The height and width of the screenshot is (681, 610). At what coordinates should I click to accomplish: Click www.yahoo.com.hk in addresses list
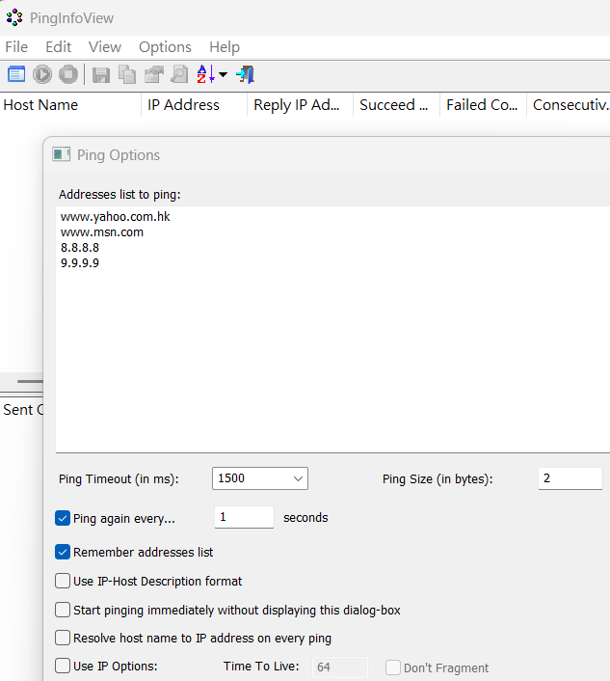pos(115,217)
